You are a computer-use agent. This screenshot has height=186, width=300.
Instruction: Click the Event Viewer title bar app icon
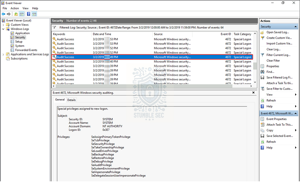click(x=3, y=3)
